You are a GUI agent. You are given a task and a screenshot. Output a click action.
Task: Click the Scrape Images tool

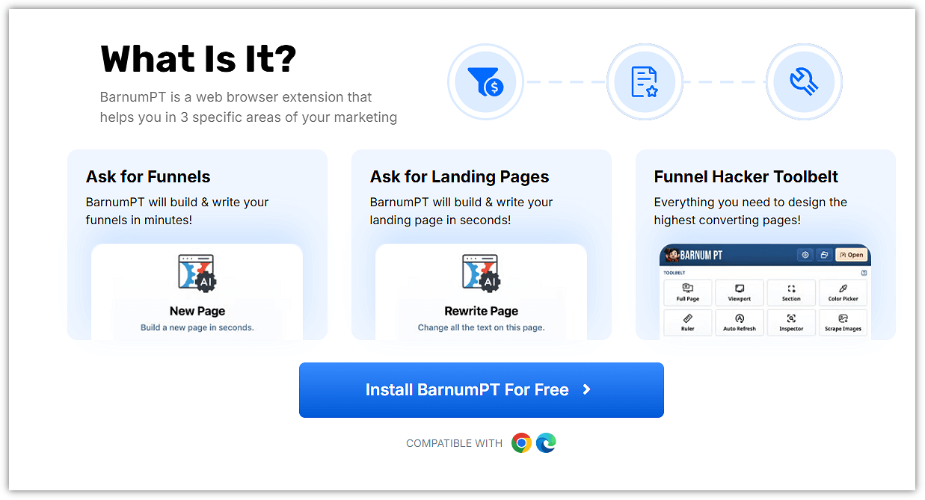(x=843, y=322)
